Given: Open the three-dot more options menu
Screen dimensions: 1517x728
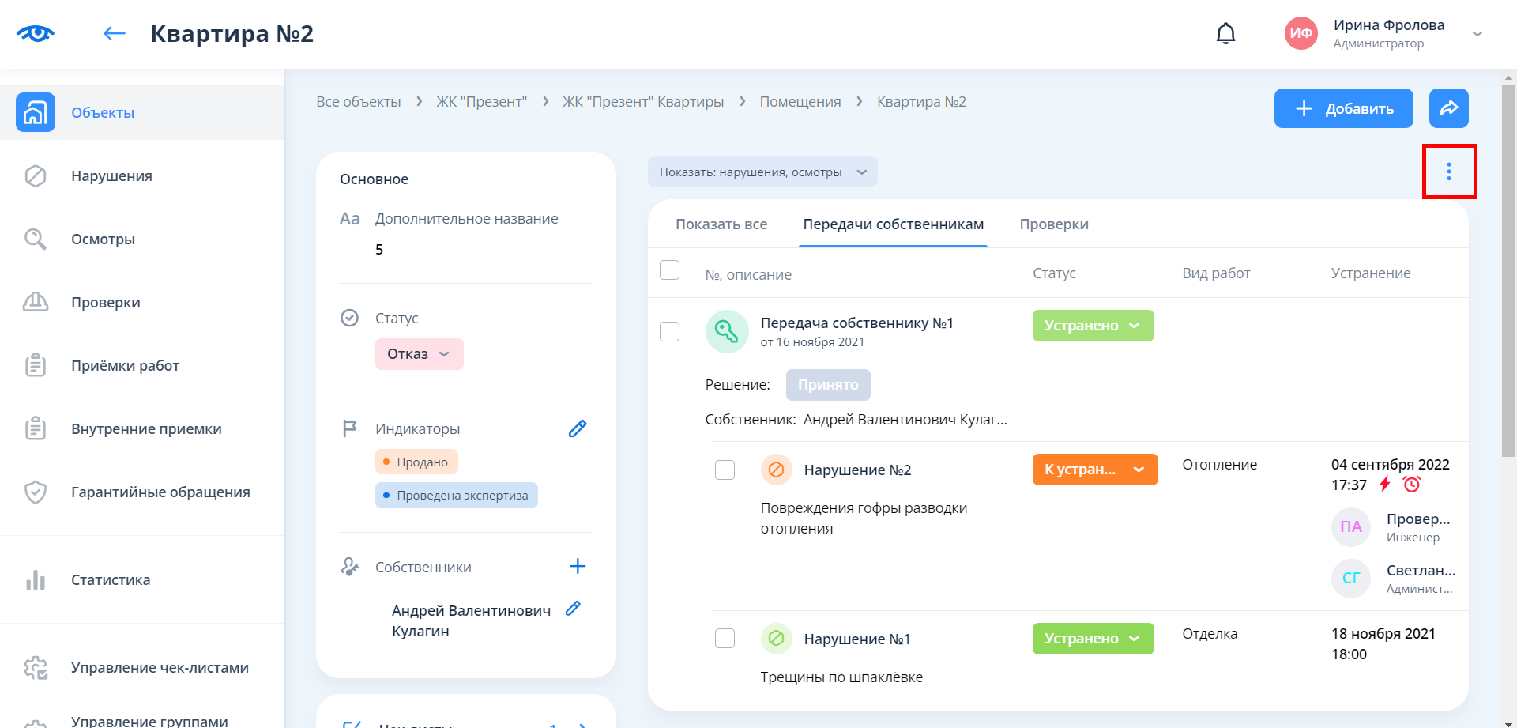Looking at the screenshot, I should (x=1448, y=172).
